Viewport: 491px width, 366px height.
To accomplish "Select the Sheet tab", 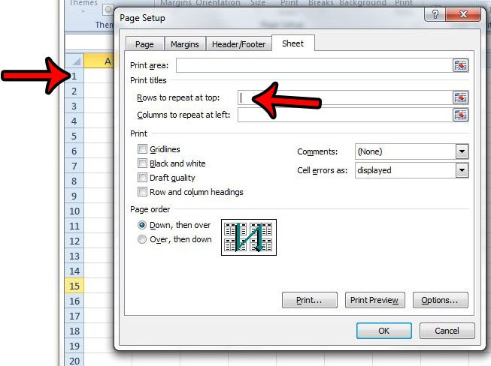I will tap(292, 43).
